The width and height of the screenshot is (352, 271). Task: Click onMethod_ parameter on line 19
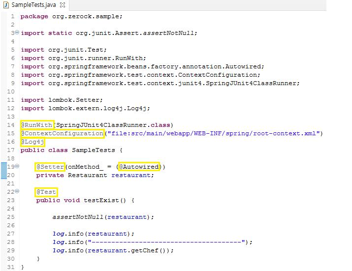point(86,167)
